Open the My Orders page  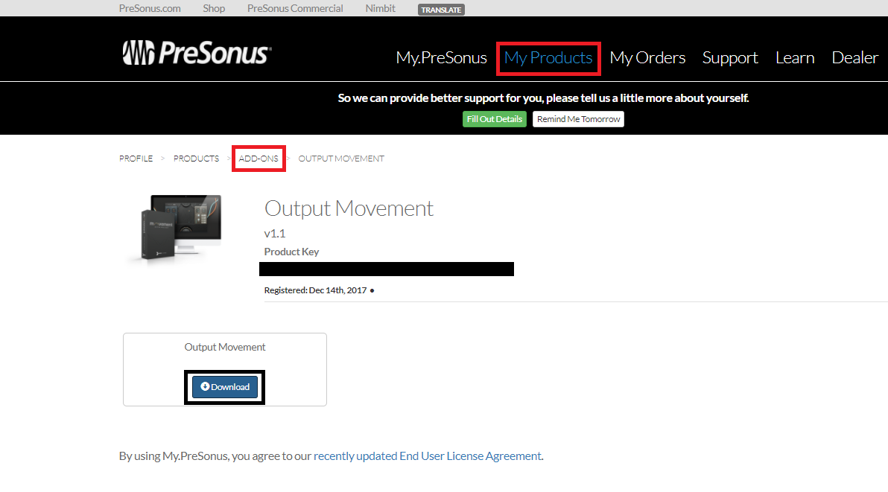647,57
